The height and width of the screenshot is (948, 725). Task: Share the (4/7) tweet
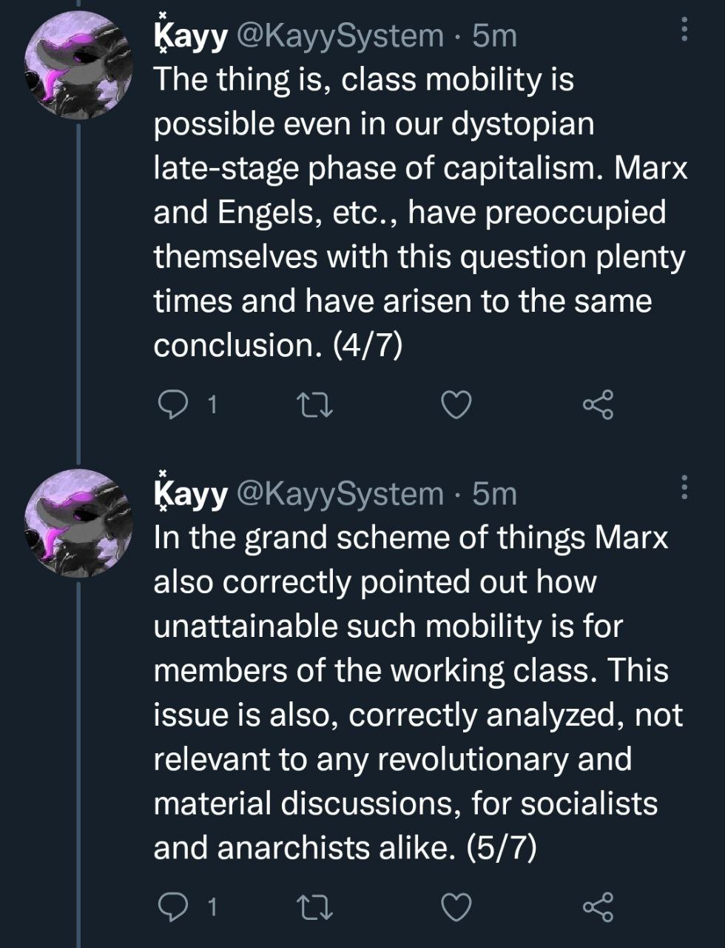598,404
